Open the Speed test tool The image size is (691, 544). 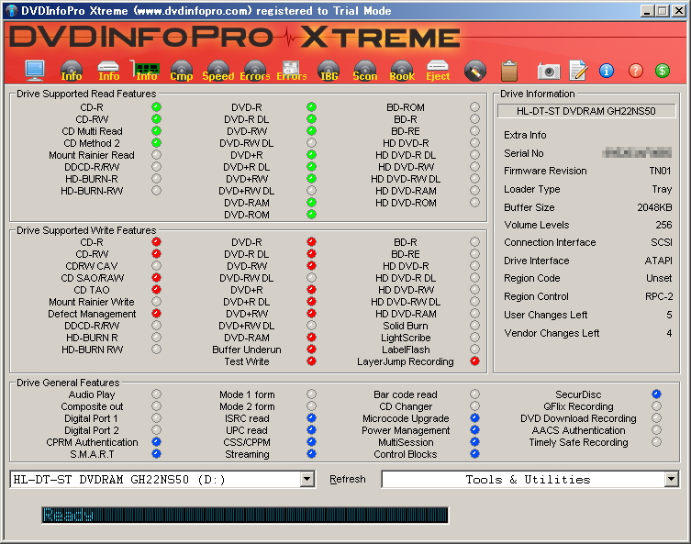point(218,71)
